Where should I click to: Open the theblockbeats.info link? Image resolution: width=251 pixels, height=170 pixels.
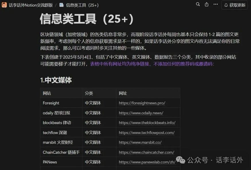(x=147, y=123)
